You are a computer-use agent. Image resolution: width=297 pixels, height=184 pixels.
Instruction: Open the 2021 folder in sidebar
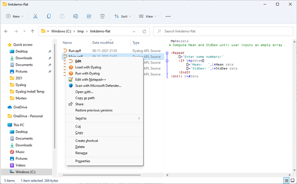click(19, 78)
